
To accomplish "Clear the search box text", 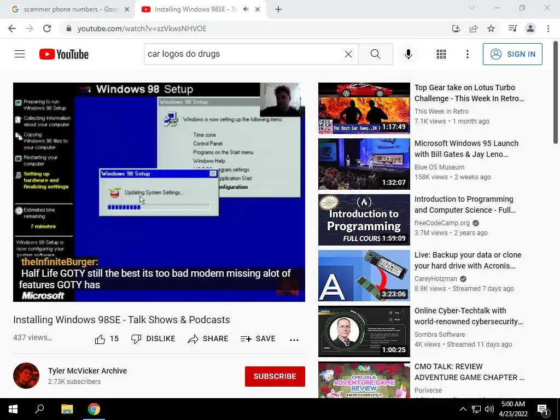I will pos(348,54).
